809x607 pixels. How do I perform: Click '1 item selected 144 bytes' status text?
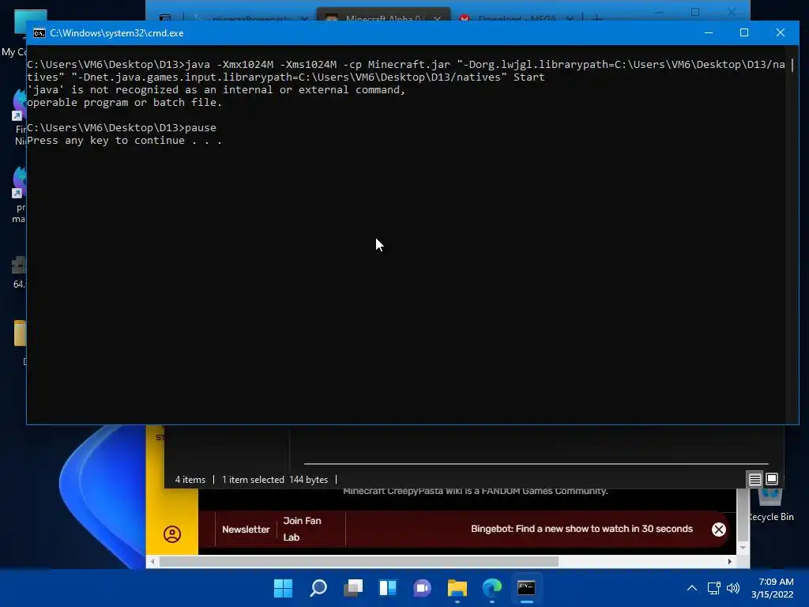(x=274, y=480)
